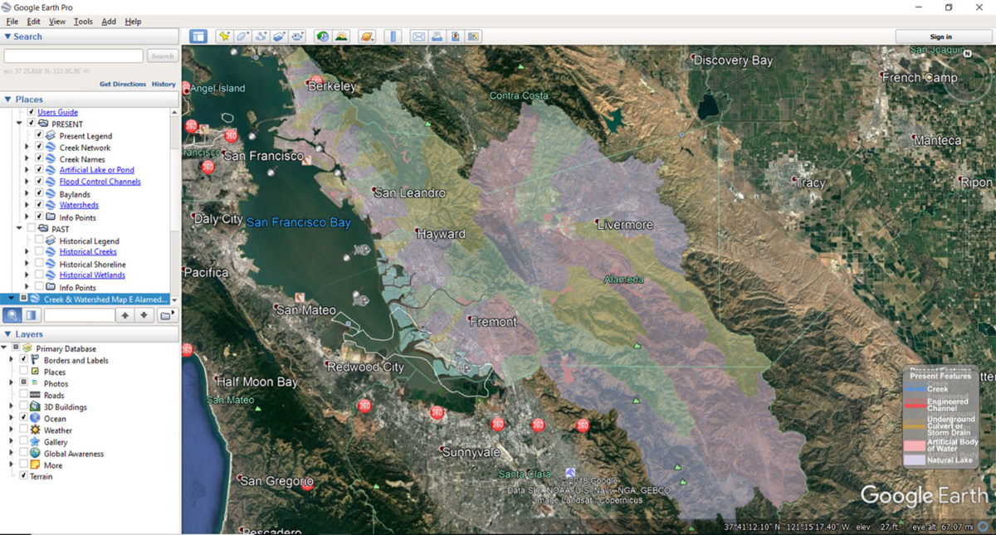996x535 pixels.
Task: Expand the Global Awareness layer item
Action: pos(11,454)
